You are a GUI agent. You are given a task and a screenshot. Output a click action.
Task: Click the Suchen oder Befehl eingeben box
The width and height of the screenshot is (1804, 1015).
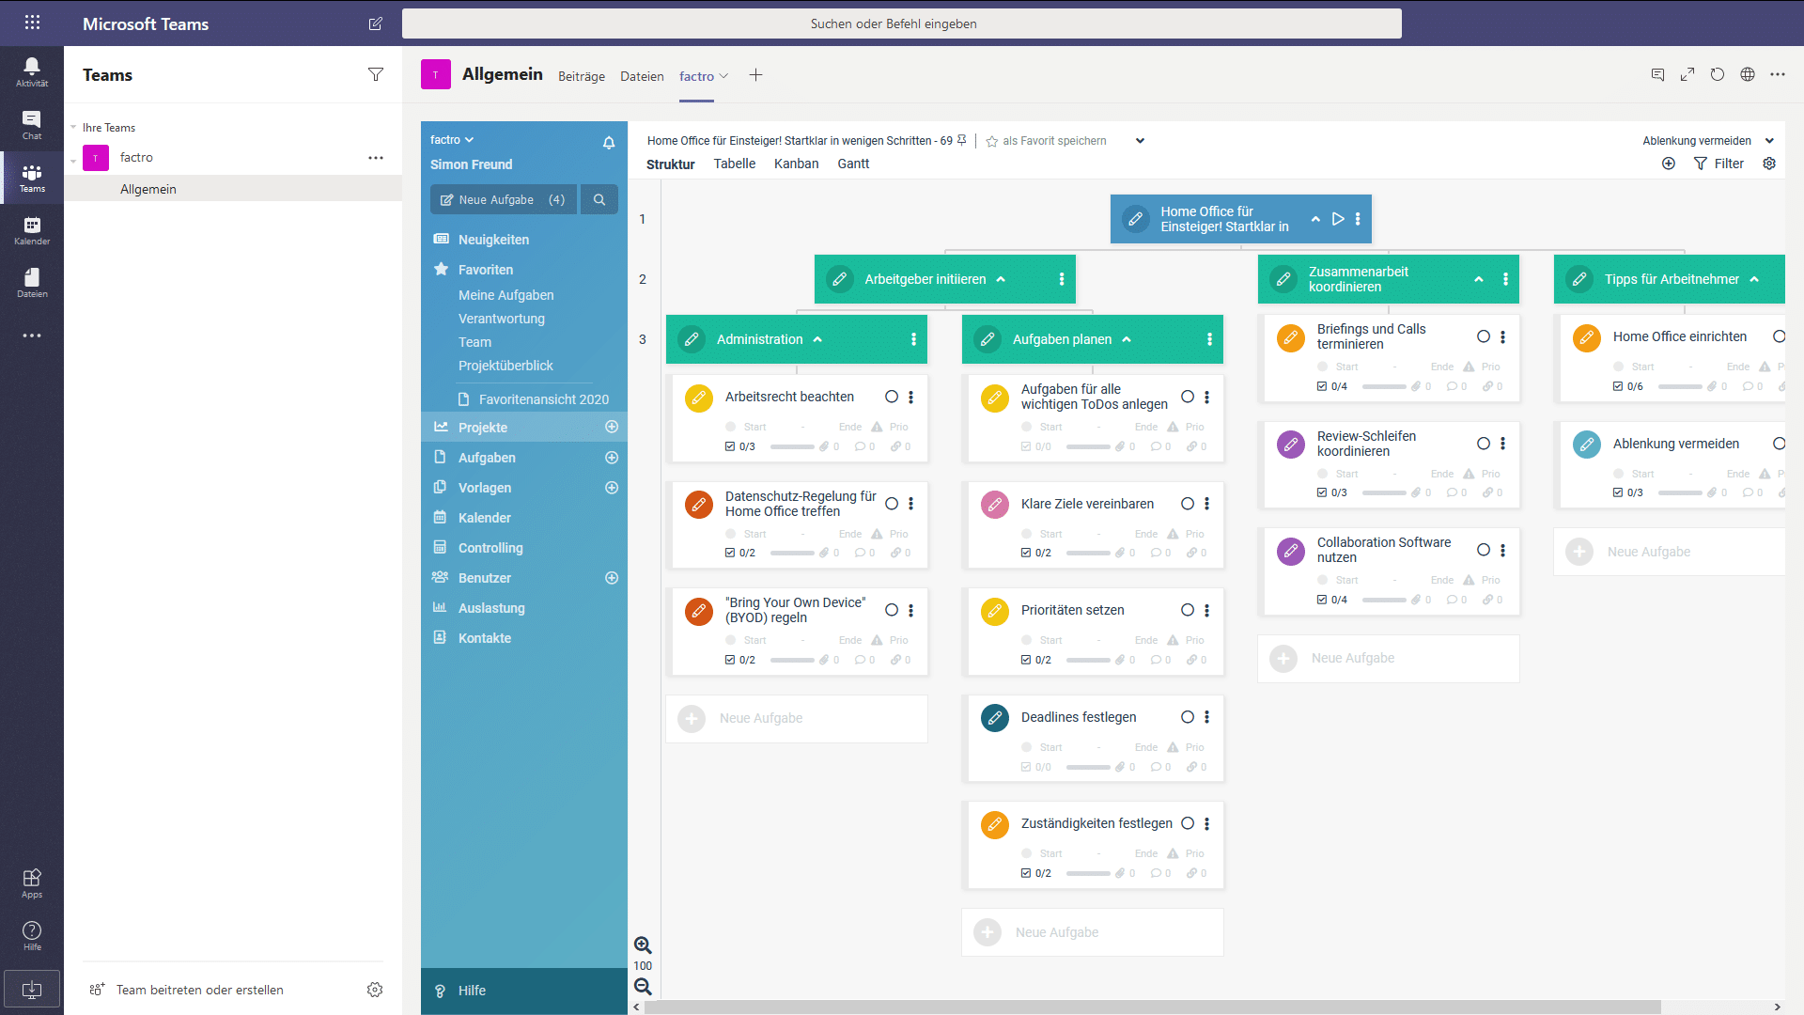coord(902,23)
